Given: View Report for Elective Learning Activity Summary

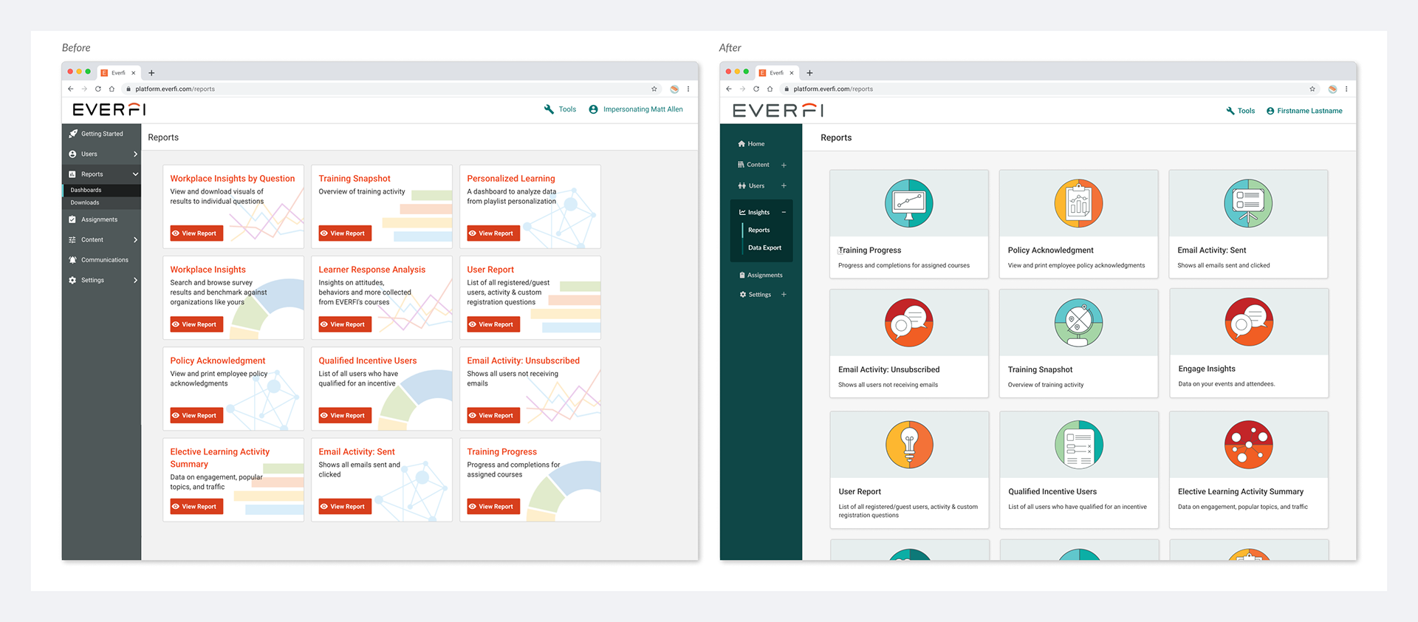Looking at the screenshot, I should coord(196,507).
